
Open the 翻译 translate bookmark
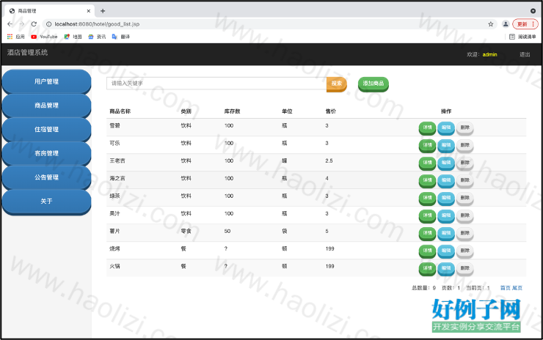click(121, 37)
